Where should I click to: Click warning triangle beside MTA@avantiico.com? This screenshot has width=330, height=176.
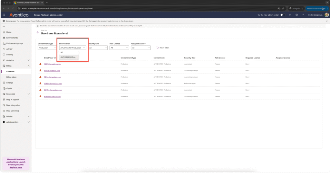pyautogui.click(x=40, y=64)
